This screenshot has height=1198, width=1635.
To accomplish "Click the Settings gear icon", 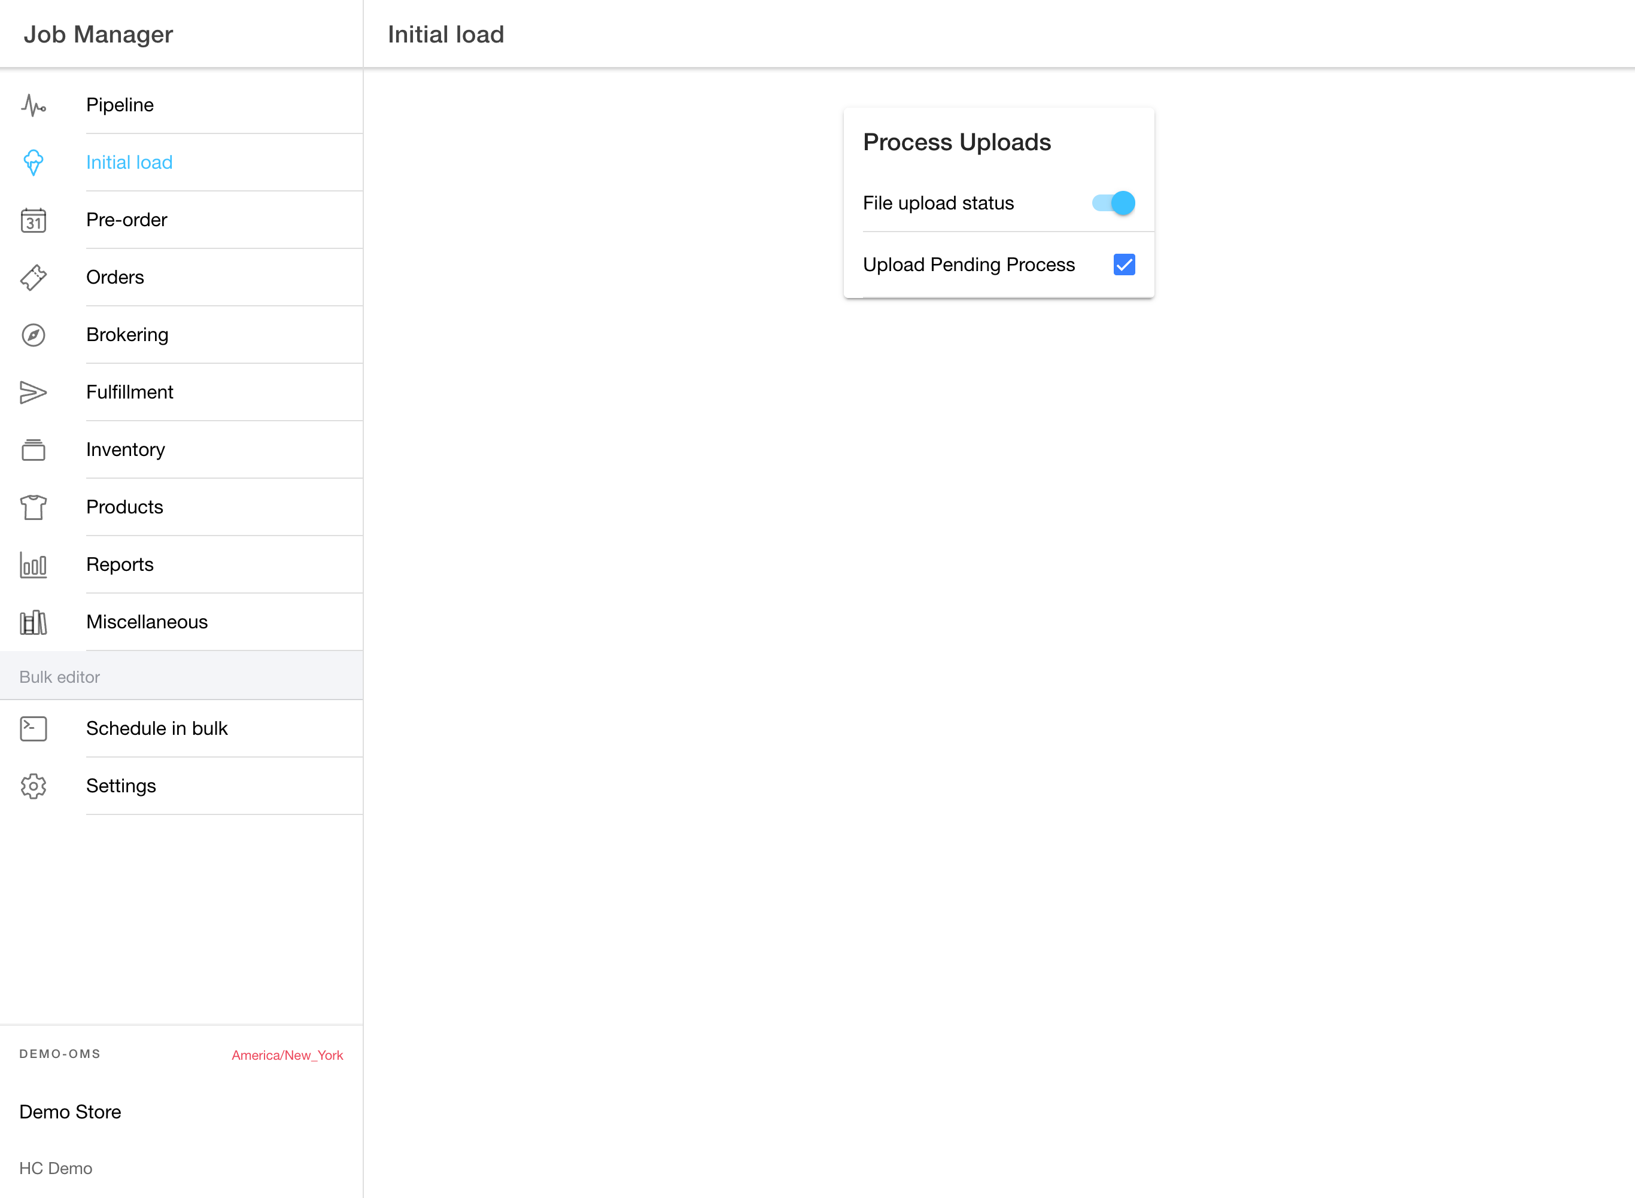I will [34, 786].
